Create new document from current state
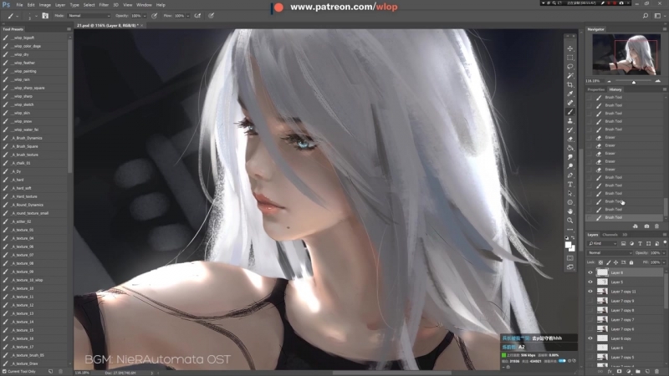Image resolution: width=669 pixels, height=376 pixels. [636, 226]
